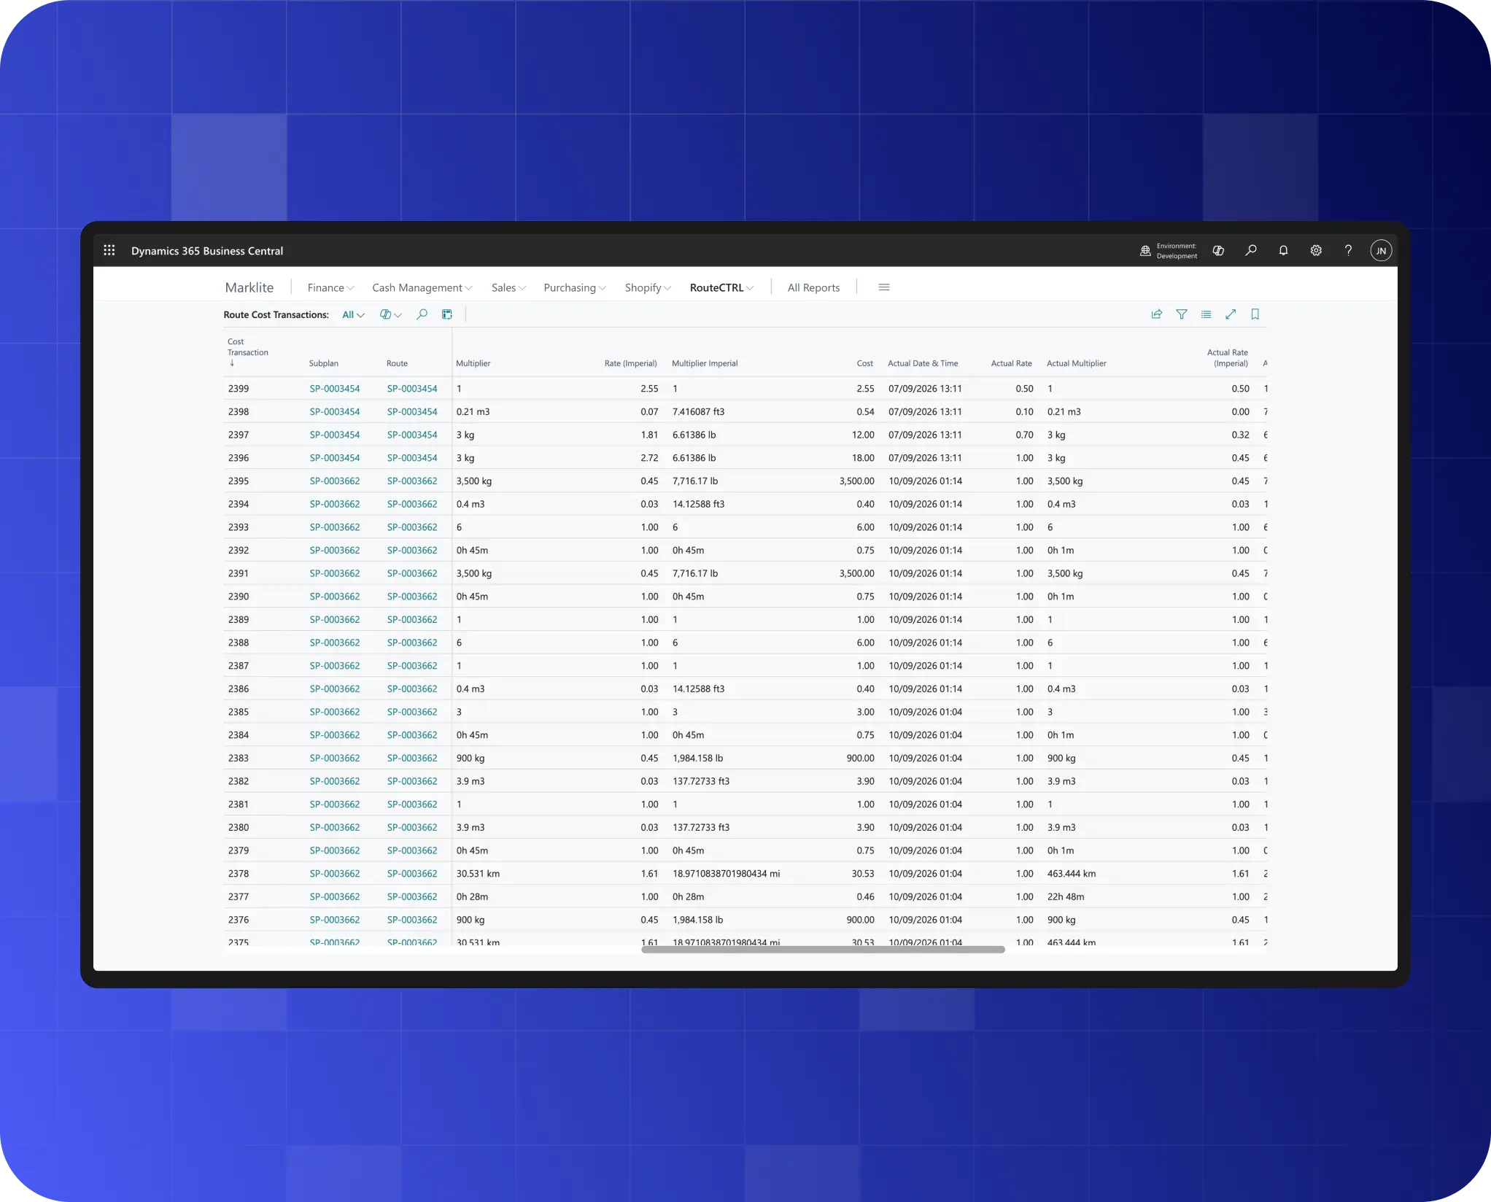The width and height of the screenshot is (1491, 1202).
Task: Open subplan SP-0003662 in row 2378
Action: point(335,874)
